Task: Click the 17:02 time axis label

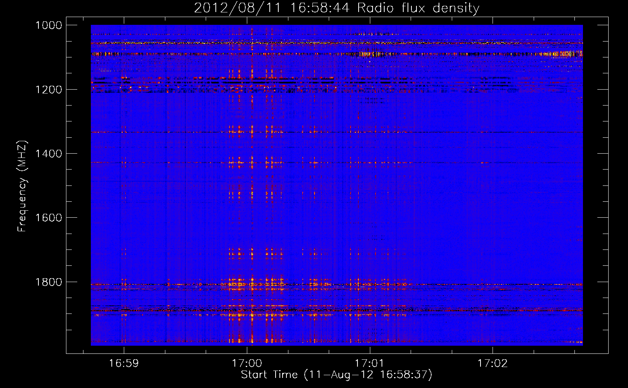Action: click(x=493, y=364)
